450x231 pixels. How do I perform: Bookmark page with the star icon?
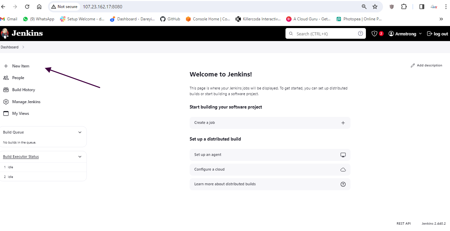tap(375, 7)
